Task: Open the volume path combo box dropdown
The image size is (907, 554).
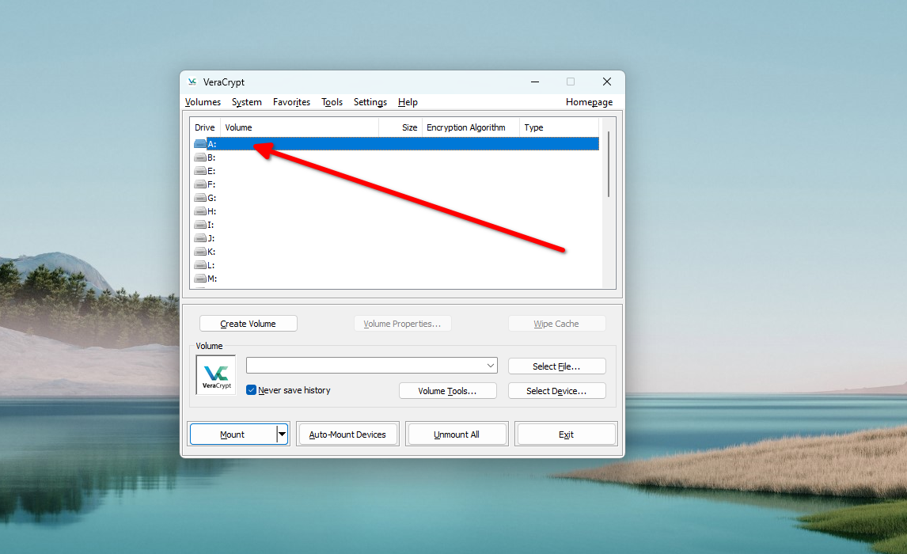Action: click(x=491, y=366)
